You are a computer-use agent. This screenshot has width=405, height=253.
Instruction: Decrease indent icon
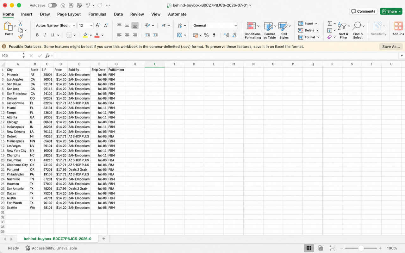pyautogui.click(x=147, y=35)
